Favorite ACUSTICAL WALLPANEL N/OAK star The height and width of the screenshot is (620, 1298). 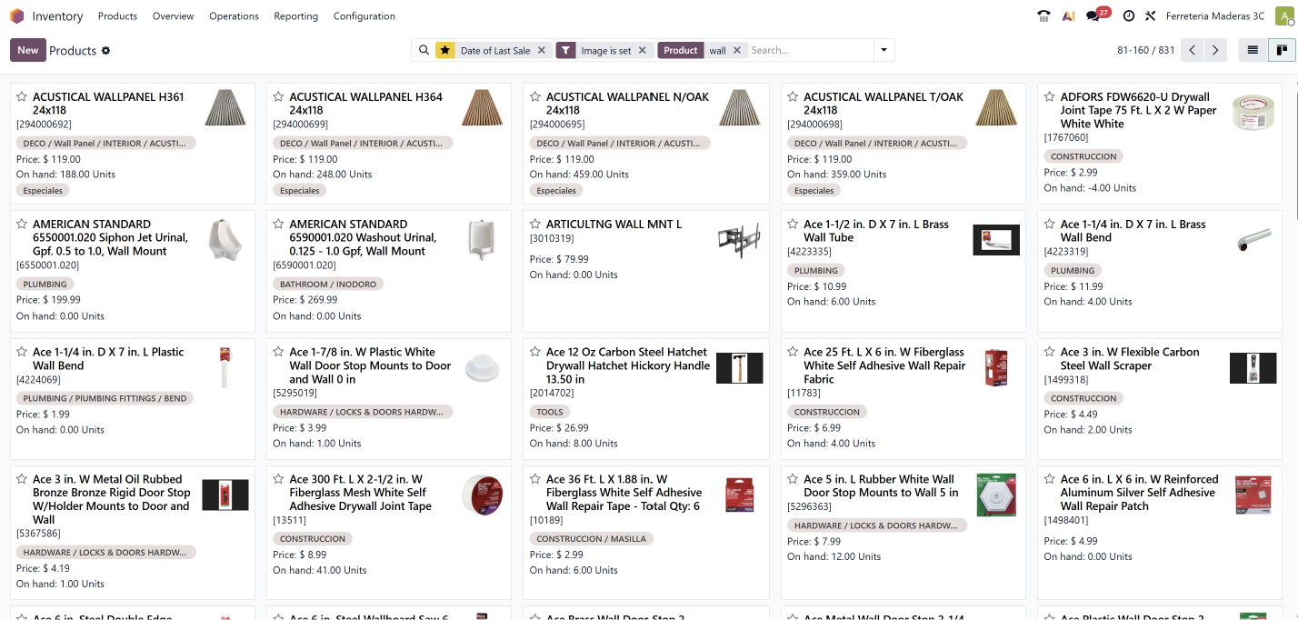[x=535, y=96]
